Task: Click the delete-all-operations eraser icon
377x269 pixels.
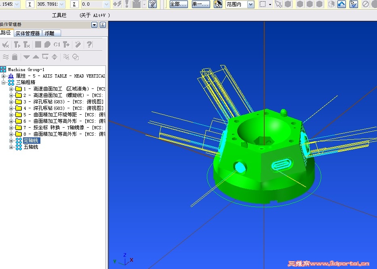Action: 78,44
